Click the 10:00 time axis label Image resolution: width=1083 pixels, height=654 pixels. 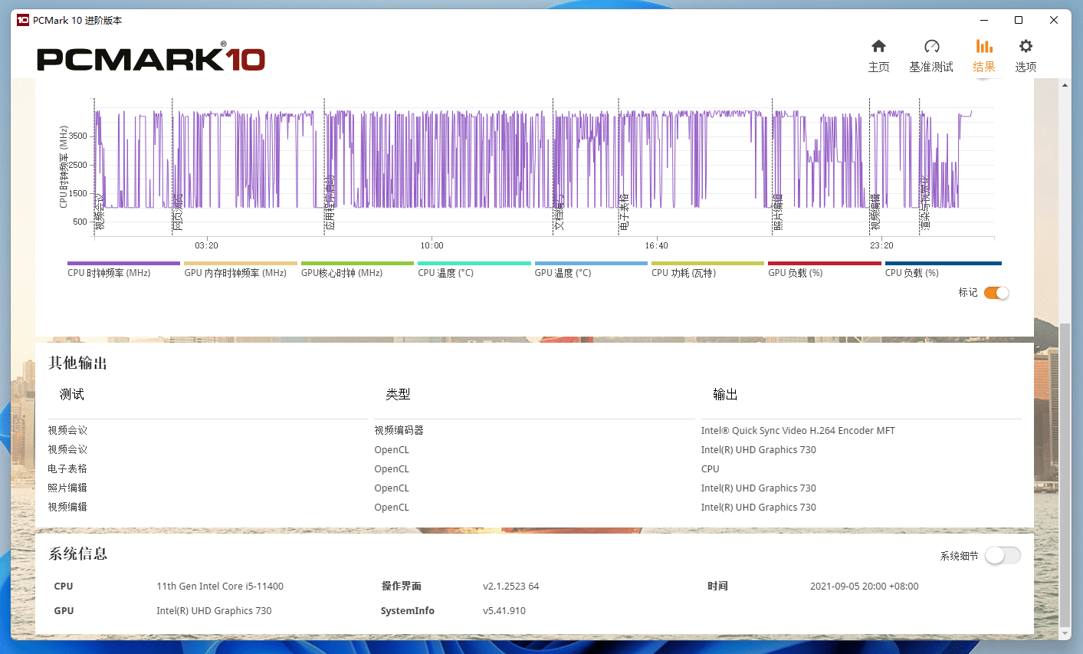click(x=432, y=246)
